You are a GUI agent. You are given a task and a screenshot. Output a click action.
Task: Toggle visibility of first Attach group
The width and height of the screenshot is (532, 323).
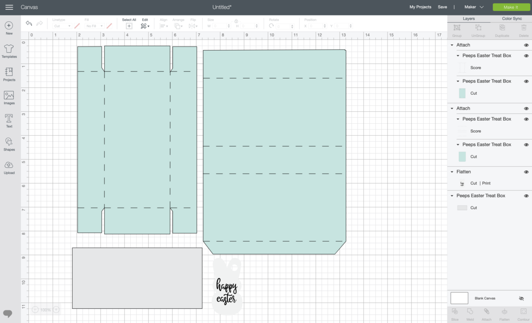(526, 45)
